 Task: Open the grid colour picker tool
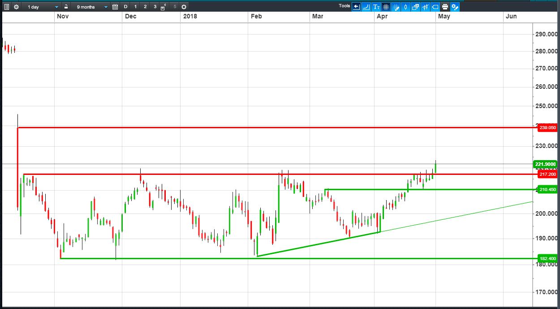pyautogui.click(x=396, y=7)
